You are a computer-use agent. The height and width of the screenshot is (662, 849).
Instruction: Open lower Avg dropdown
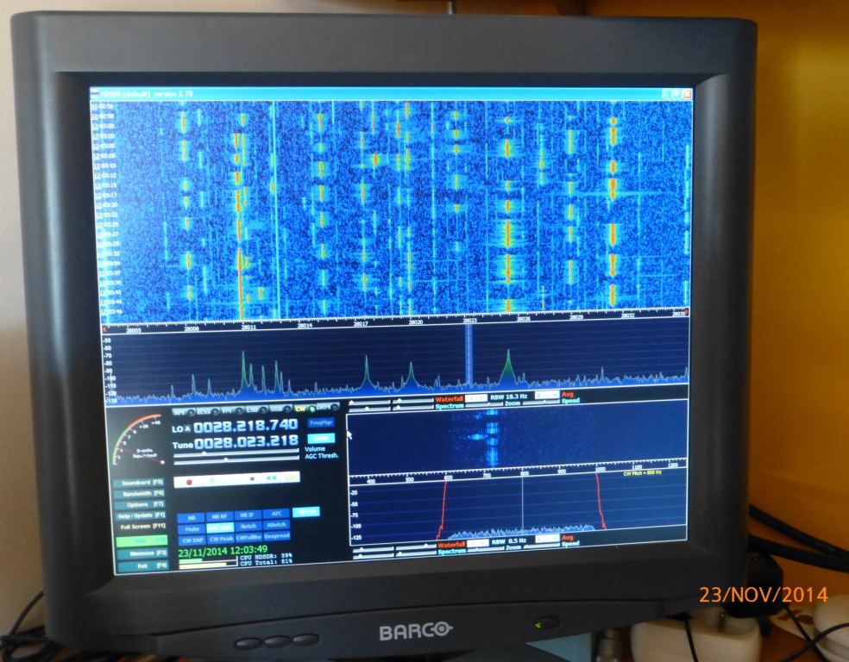pos(547,539)
